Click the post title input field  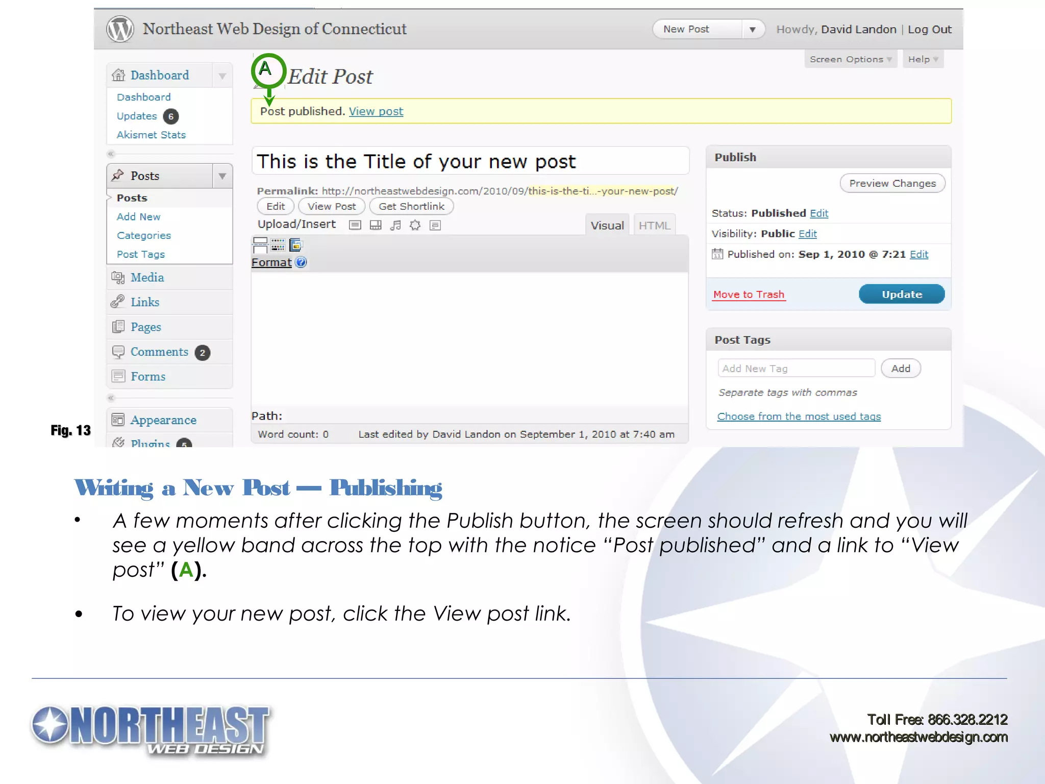coord(470,161)
